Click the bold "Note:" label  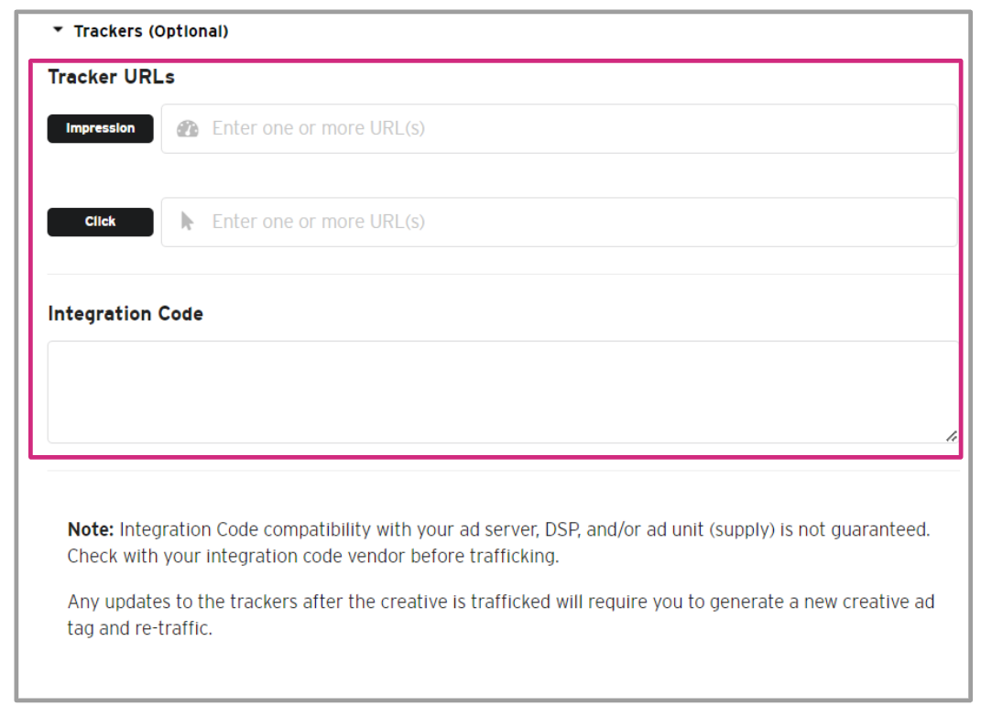[x=92, y=529]
